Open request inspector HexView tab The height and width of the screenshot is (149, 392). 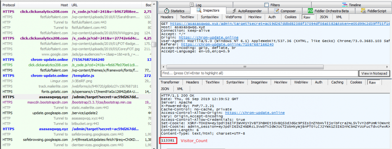click(x=255, y=17)
